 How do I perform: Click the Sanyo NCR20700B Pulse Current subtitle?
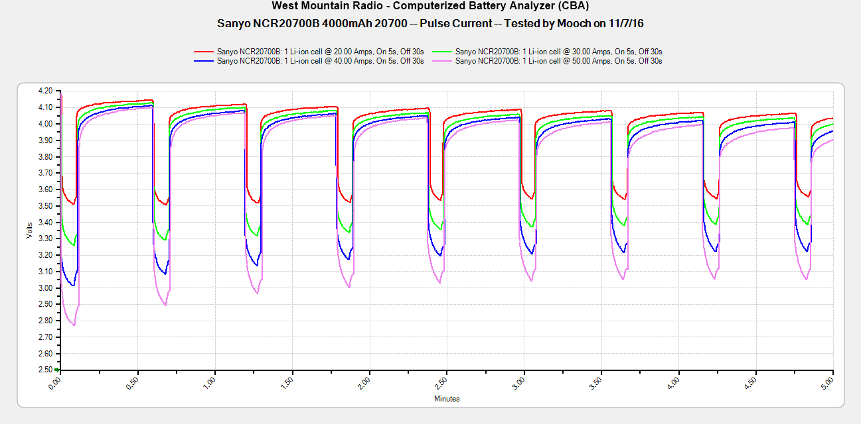pyautogui.click(x=430, y=23)
